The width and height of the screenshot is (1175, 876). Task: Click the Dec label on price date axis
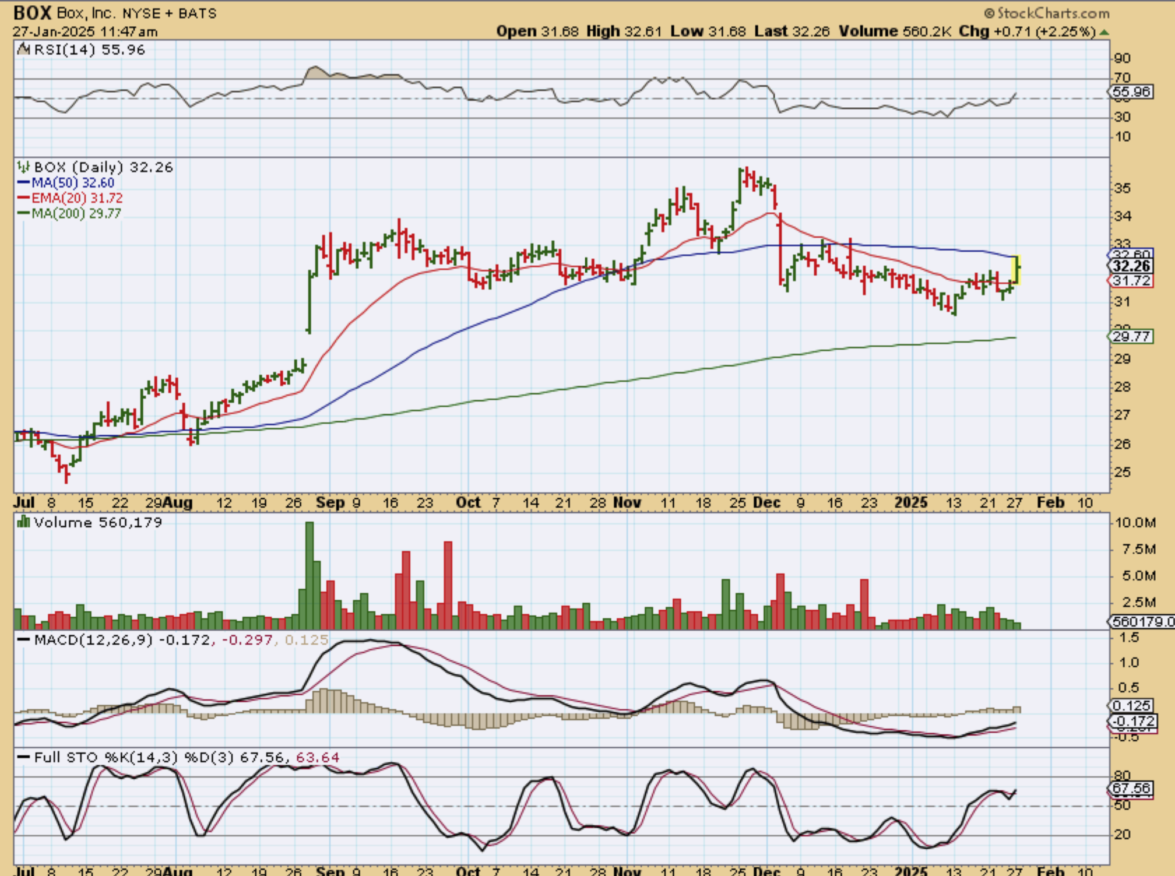point(766,502)
